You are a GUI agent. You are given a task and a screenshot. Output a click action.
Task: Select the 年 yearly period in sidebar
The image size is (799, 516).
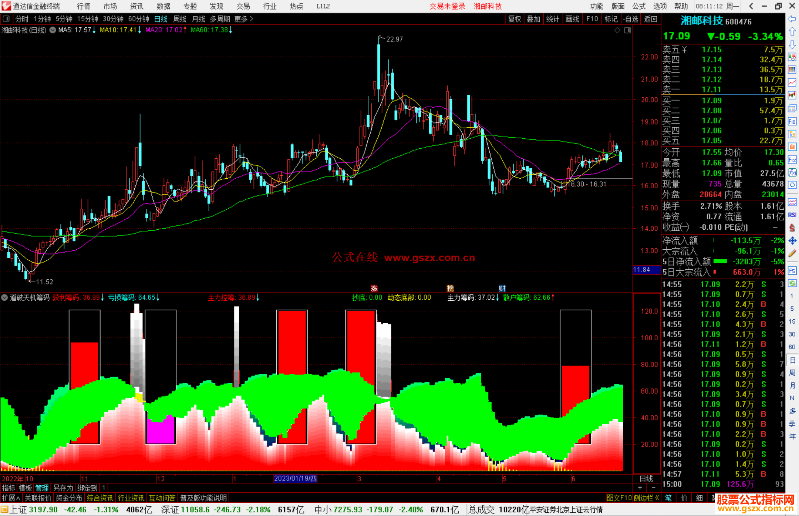pos(792,436)
